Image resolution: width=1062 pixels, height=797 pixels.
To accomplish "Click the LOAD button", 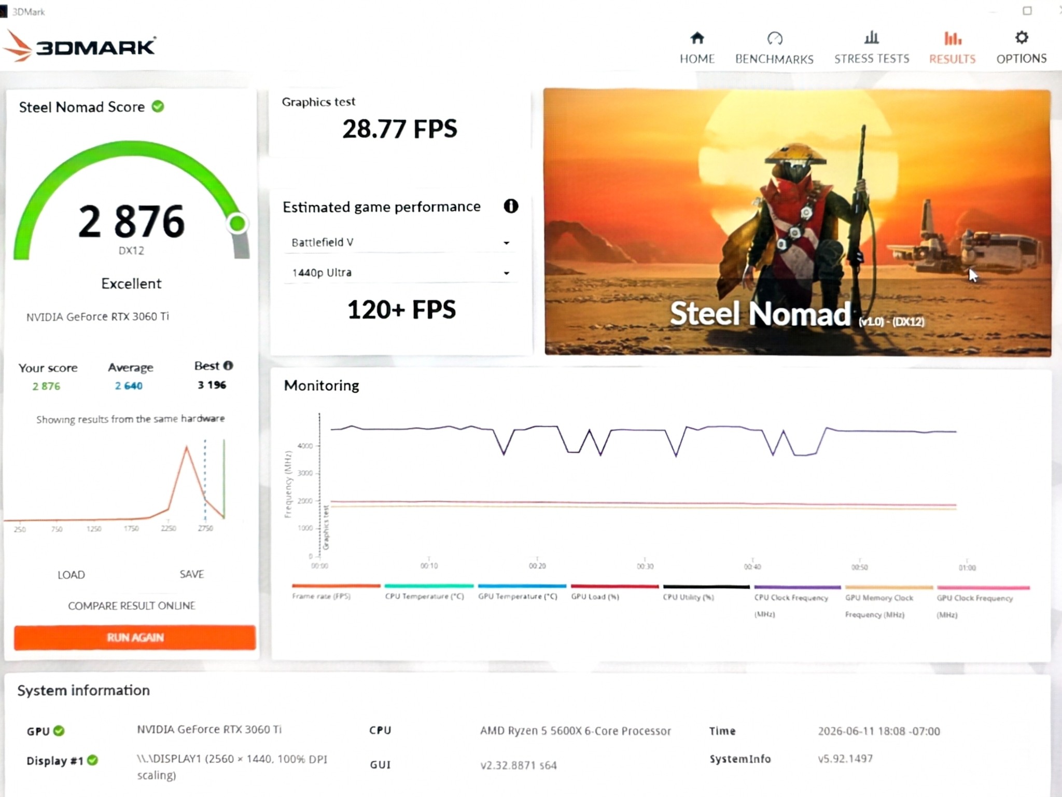I will [x=71, y=574].
